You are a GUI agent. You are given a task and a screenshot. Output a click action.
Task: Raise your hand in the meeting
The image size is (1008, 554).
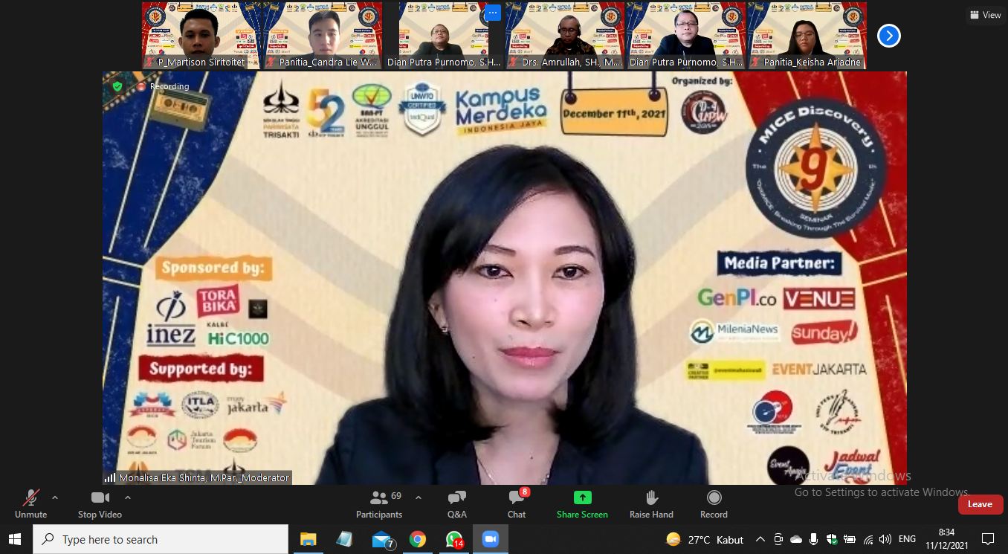(651, 503)
